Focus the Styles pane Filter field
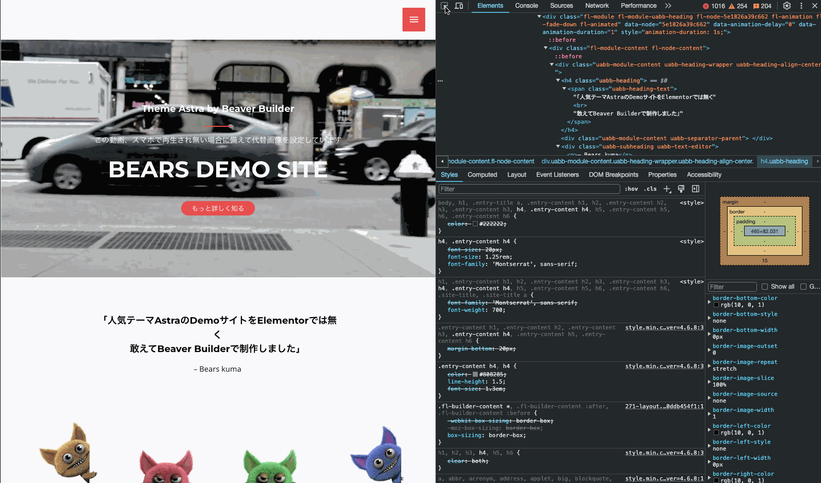 (x=529, y=189)
